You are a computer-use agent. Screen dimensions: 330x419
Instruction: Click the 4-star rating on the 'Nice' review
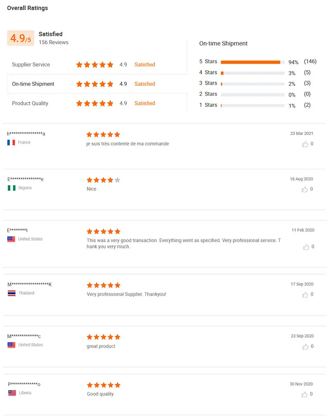(103, 180)
